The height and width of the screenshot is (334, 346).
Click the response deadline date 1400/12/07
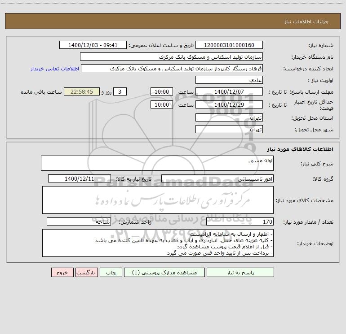(229, 91)
